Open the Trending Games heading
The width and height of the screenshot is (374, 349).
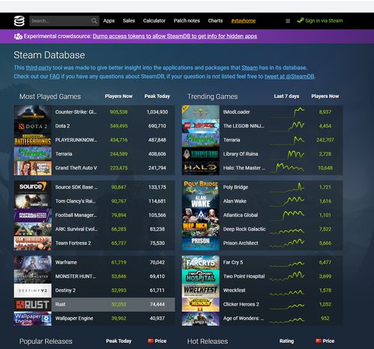[x=213, y=97]
